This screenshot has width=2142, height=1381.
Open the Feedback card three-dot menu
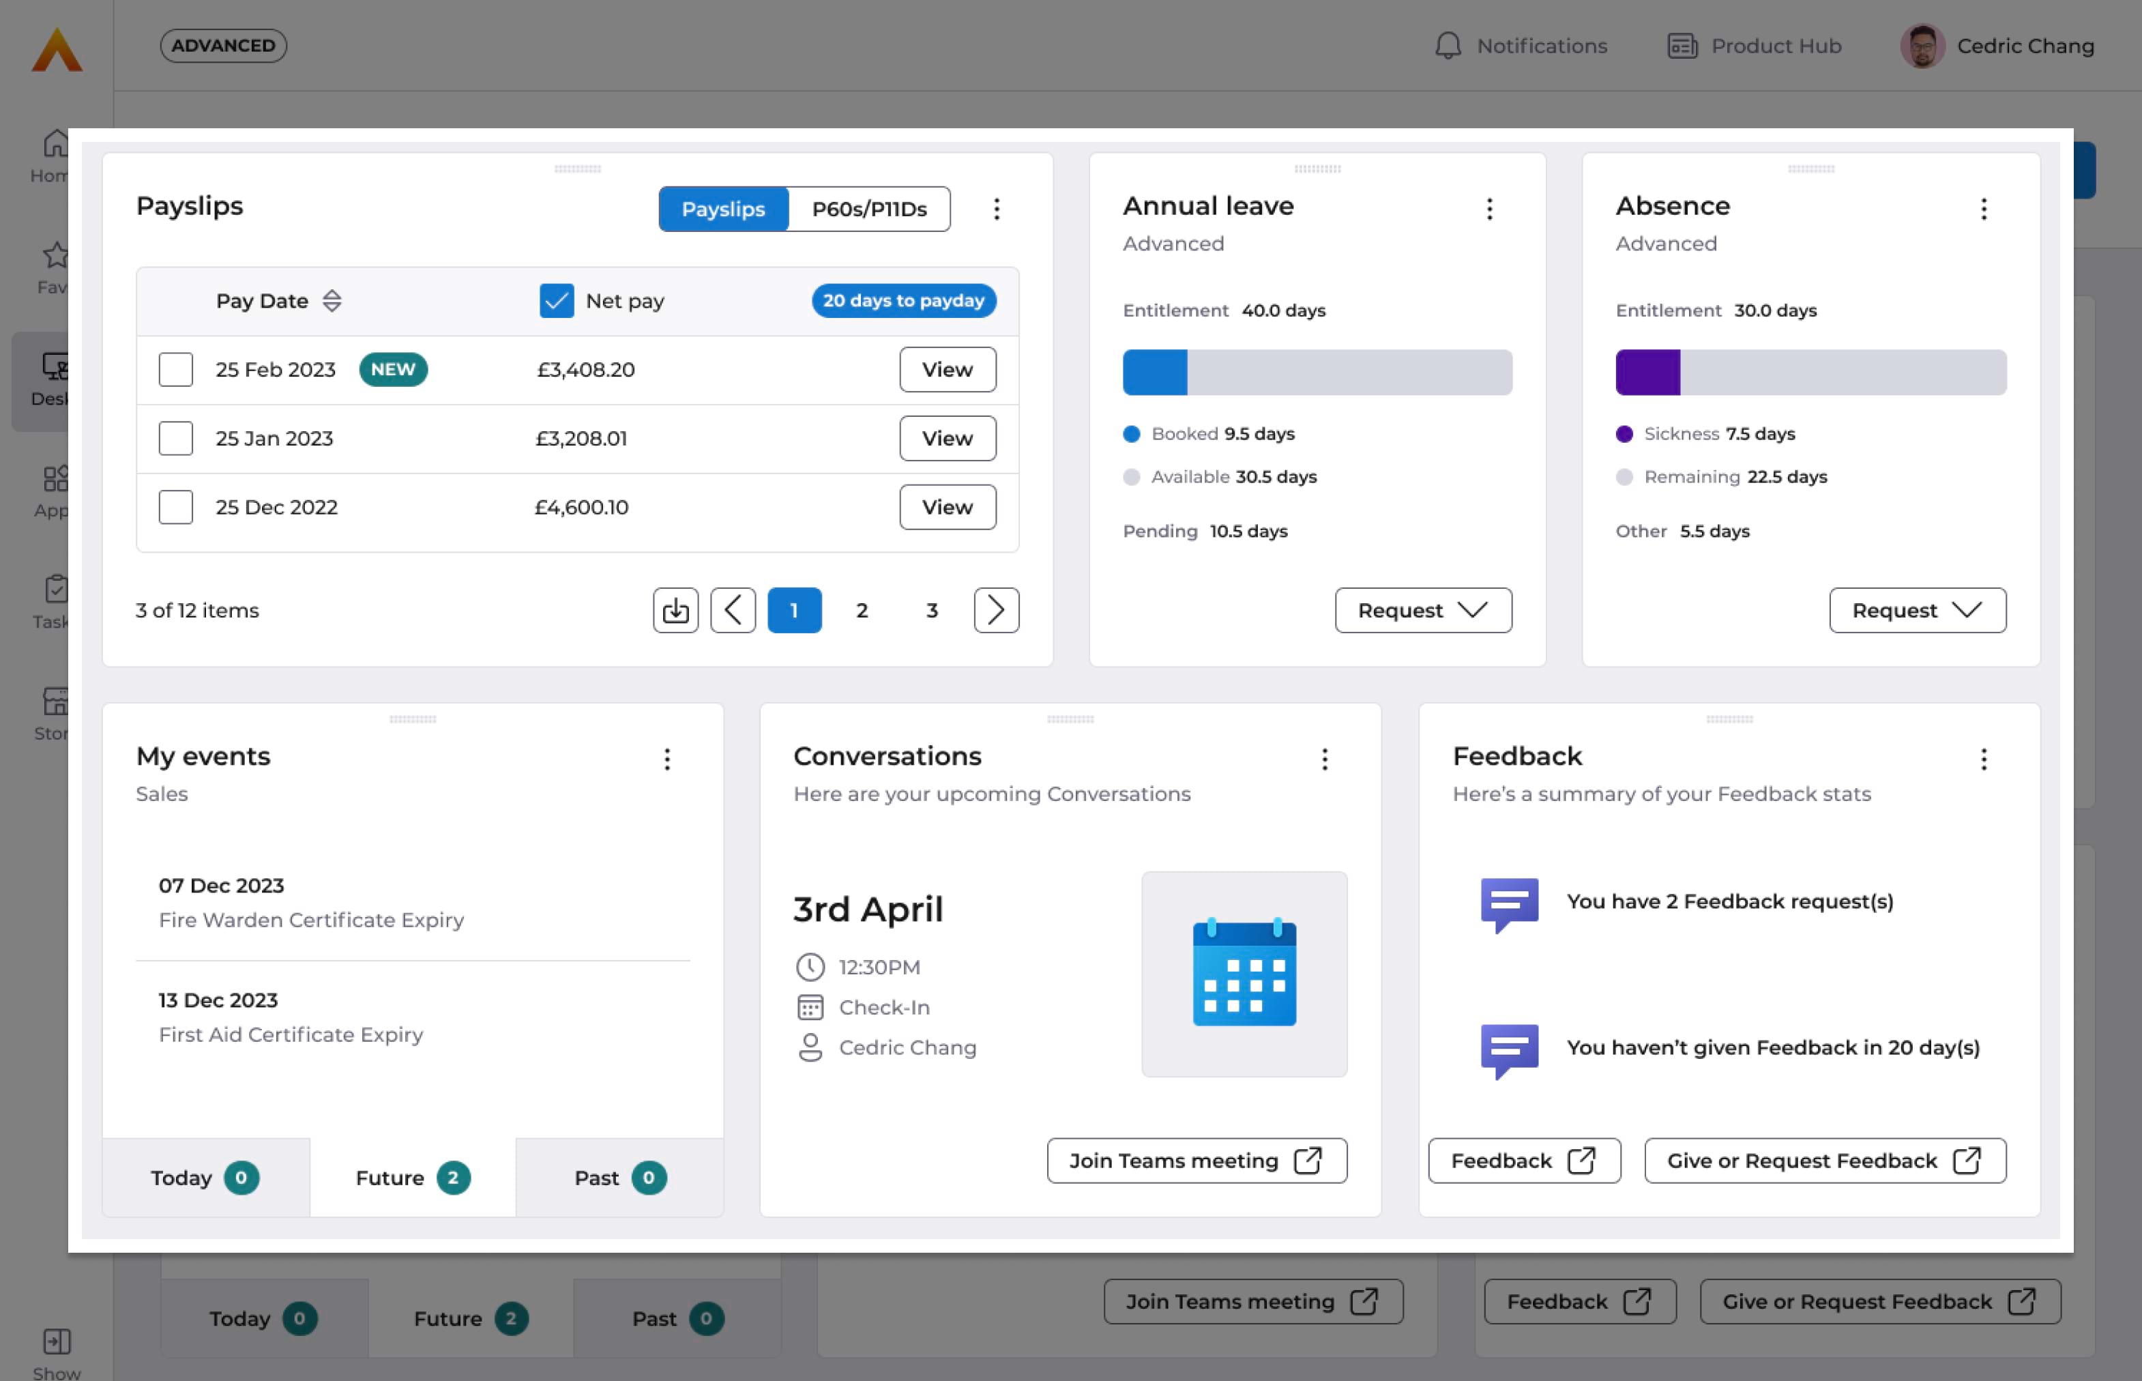(x=1983, y=759)
